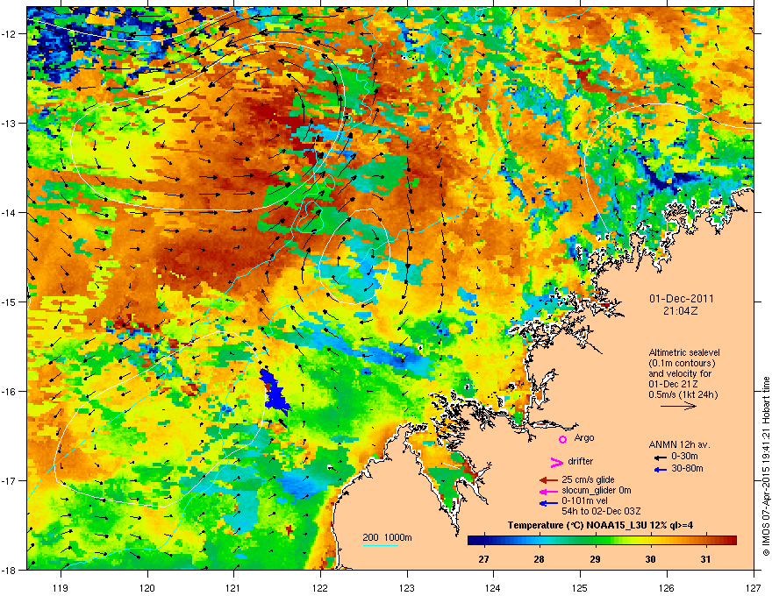772x596 pixels.
Task: Click the longitude axis label '120'
Action: click(147, 587)
